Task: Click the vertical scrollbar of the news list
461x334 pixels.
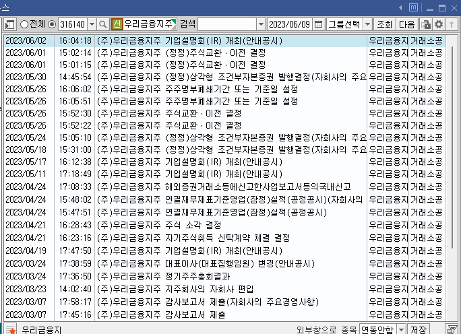Action: [x=453, y=147]
